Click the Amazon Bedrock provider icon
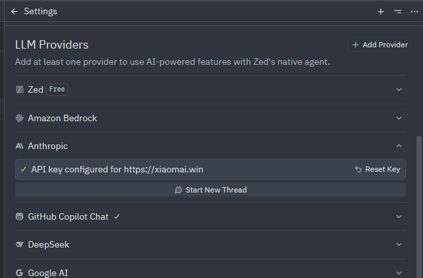 tap(19, 118)
